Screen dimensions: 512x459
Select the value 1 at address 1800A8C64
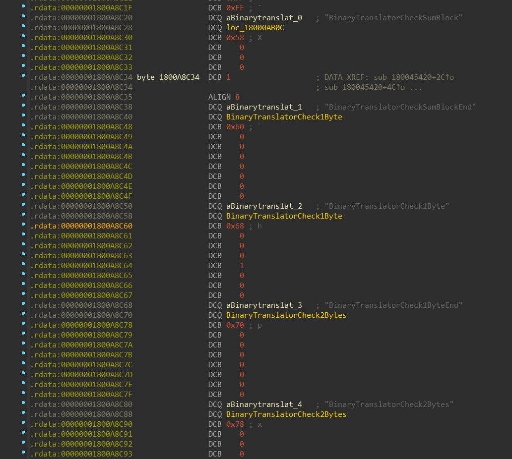click(242, 266)
